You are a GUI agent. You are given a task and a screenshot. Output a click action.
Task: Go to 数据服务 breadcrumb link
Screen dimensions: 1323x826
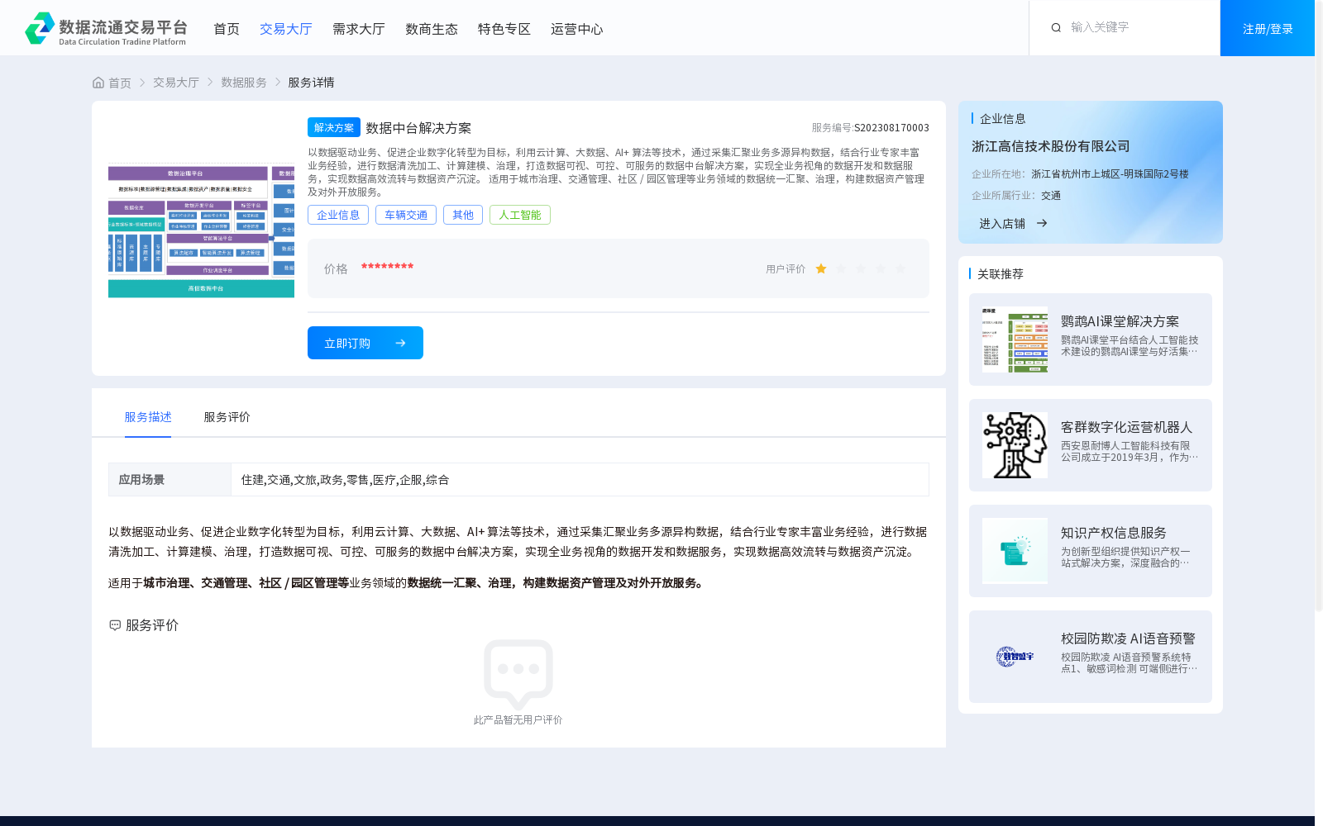[244, 83]
